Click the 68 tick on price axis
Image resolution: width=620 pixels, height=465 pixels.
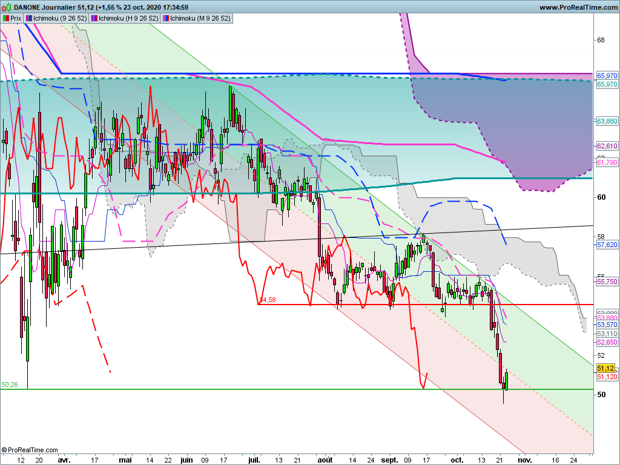[601, 41]
